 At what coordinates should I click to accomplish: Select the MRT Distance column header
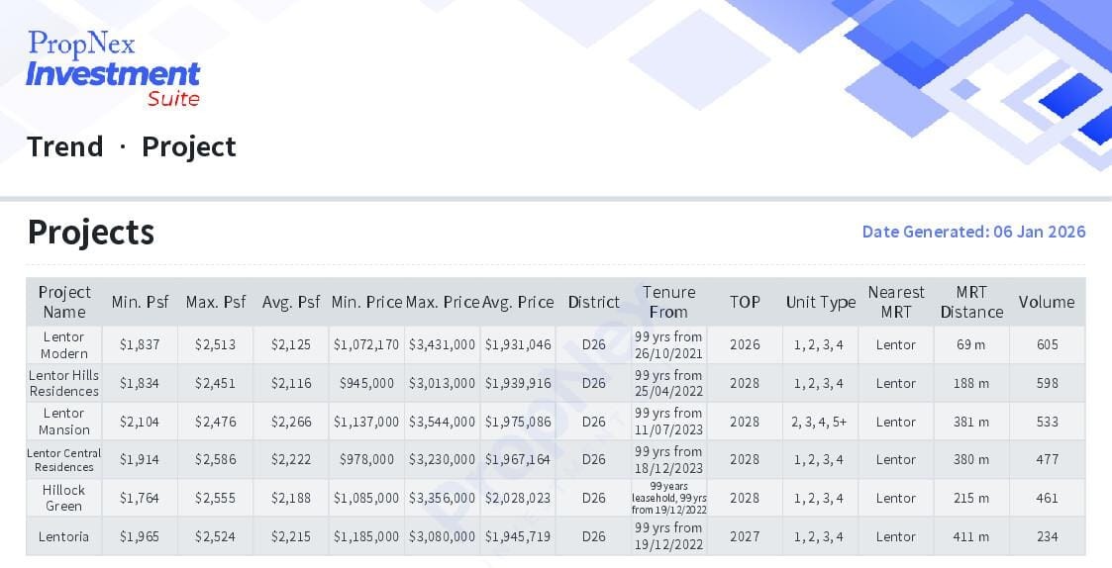click(971, 302)
